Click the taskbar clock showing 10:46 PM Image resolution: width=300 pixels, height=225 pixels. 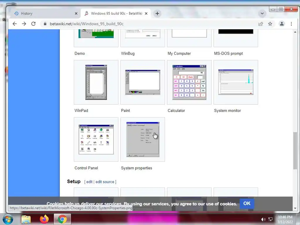pyautogui.click(x=285, y=219)
